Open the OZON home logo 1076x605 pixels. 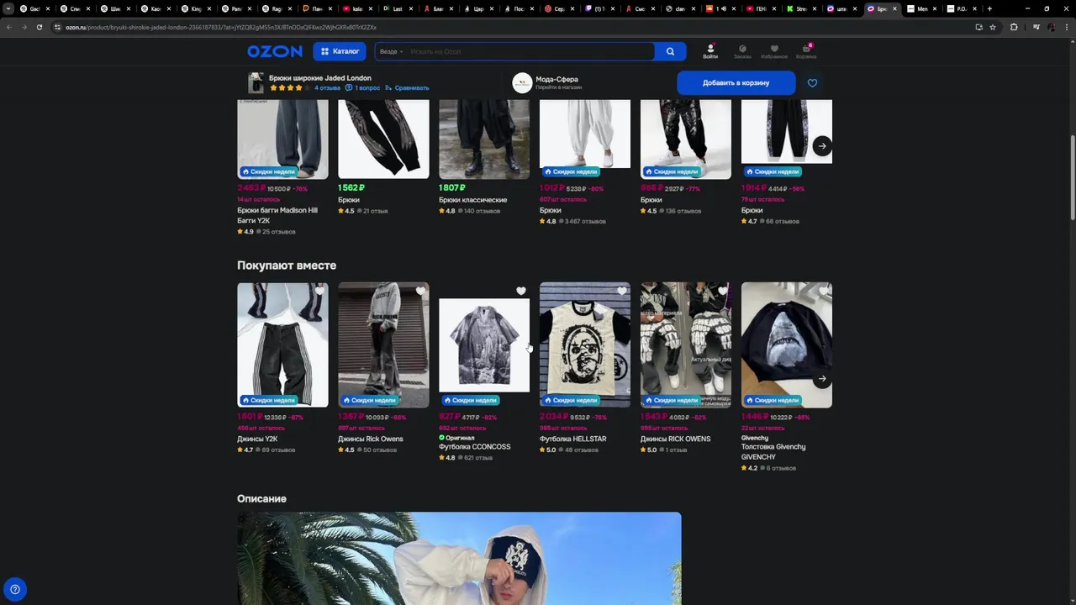(x=275, y=51)
